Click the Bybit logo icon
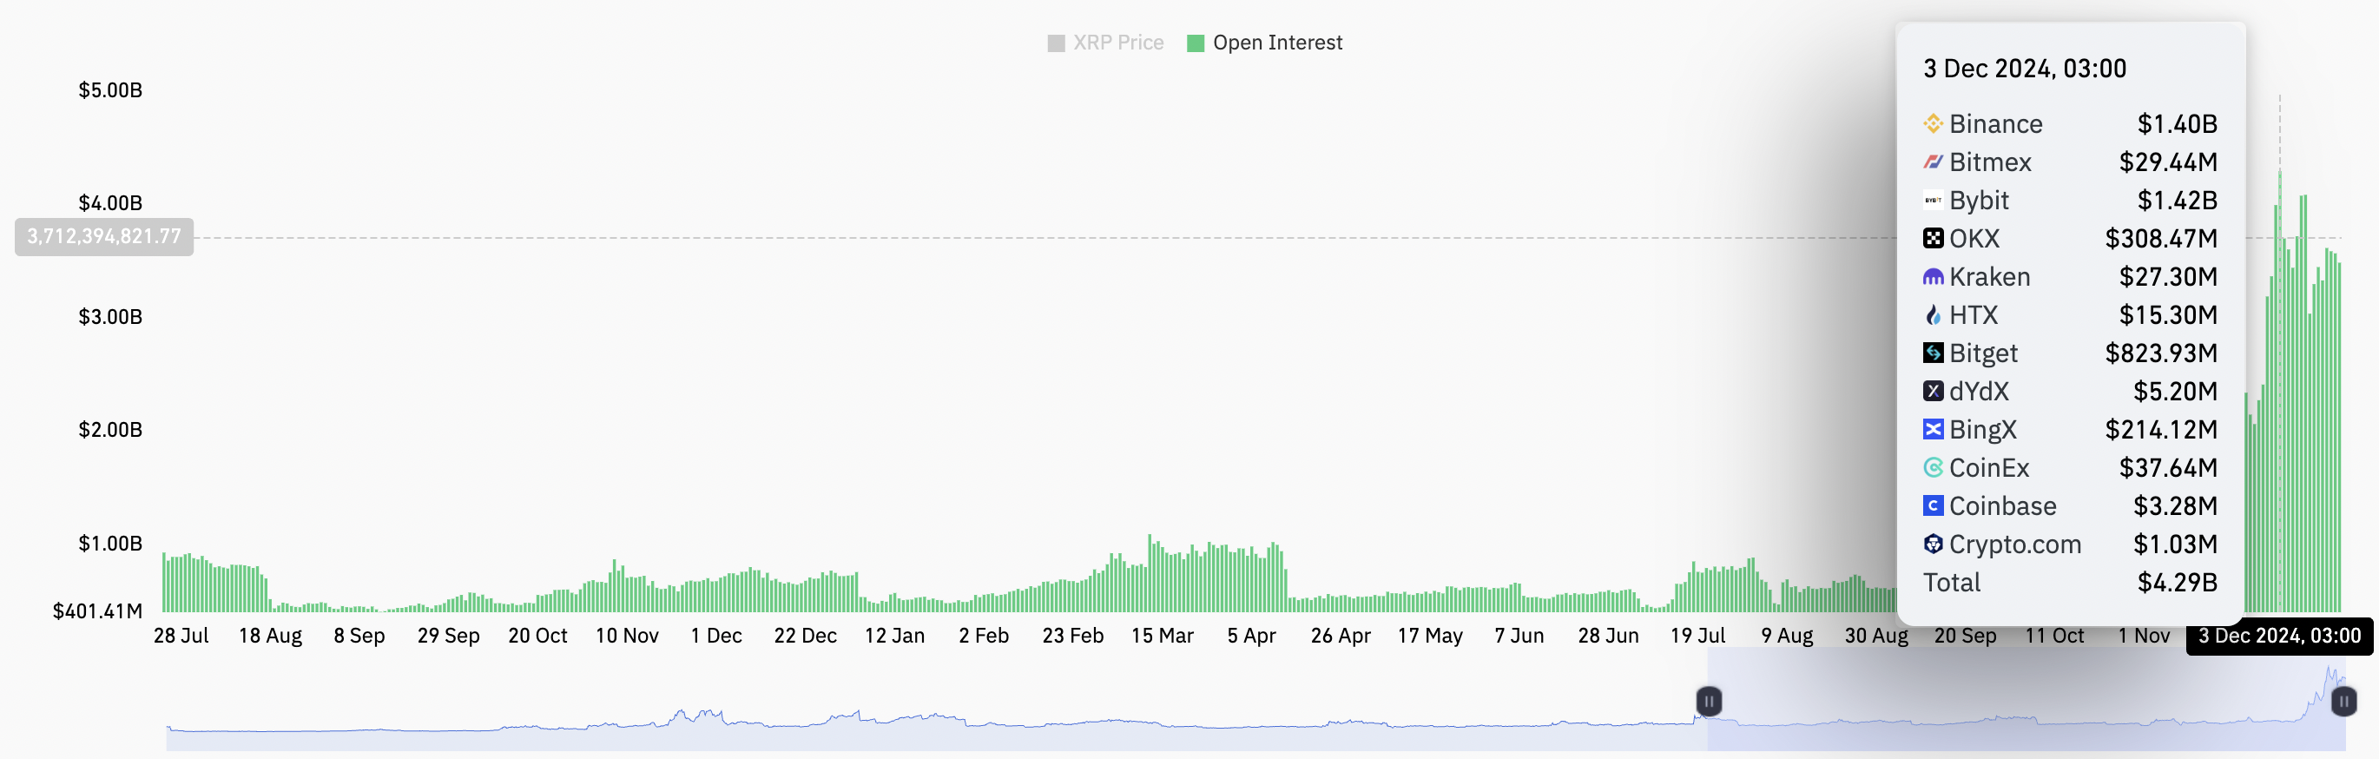 pyautogui.click(x=1932, y=201)
